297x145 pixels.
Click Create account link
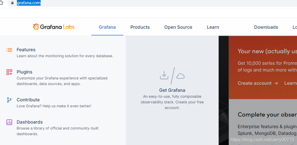pyautogui.click(x=258, y=83)
